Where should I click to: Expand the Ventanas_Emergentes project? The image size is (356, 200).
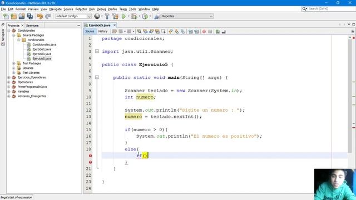(9, 96)
